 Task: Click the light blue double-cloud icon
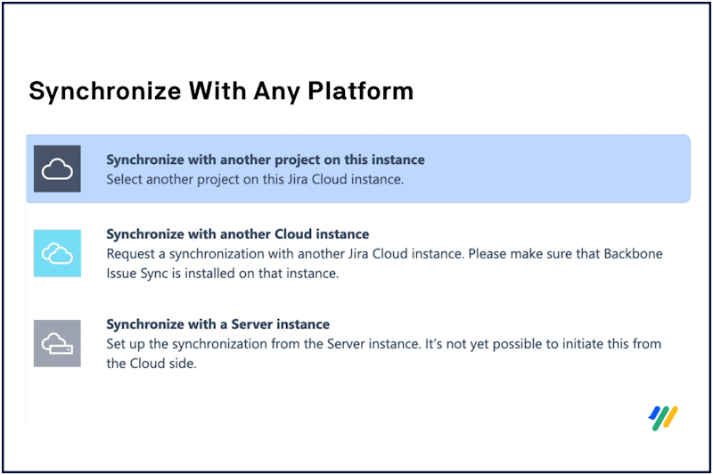tap(57, 253)
